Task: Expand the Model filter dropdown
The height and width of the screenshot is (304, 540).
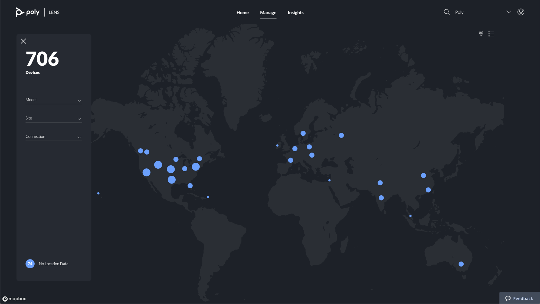Action: click(54, 100)
